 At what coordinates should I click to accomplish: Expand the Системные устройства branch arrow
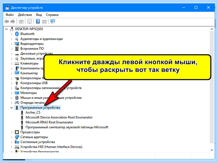coord(12,142)
